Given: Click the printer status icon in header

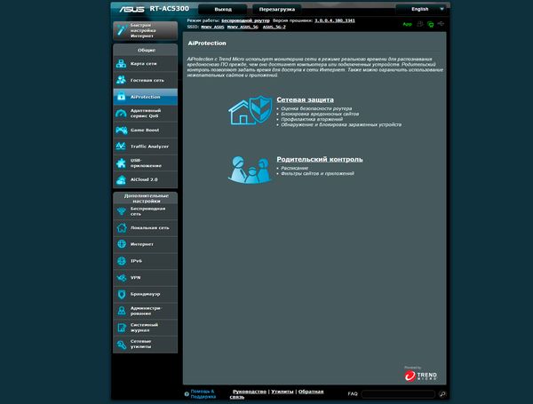Looking at the screenshot, I should (x=420, y=24).
